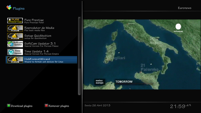Select the Reprodutor de Media plugin icon

coord(15,29)
